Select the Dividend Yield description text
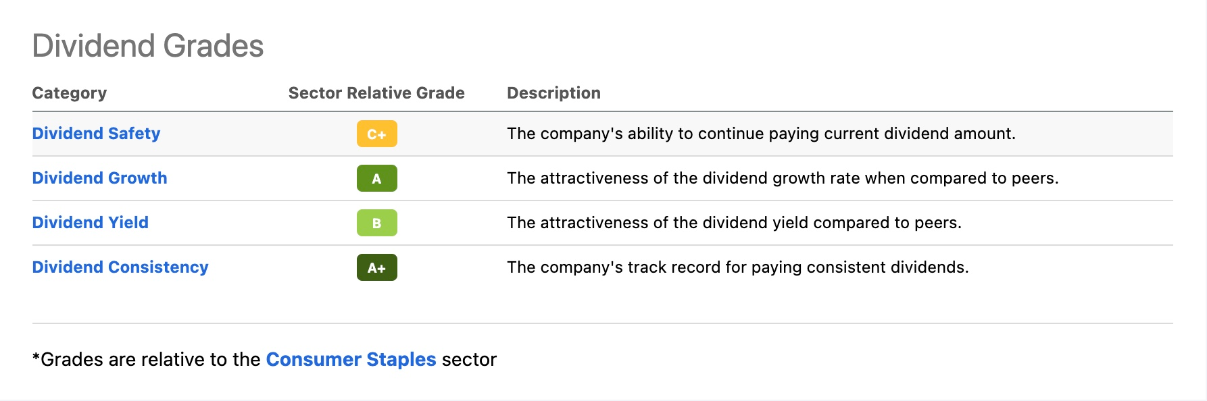 tap(734, 223)
